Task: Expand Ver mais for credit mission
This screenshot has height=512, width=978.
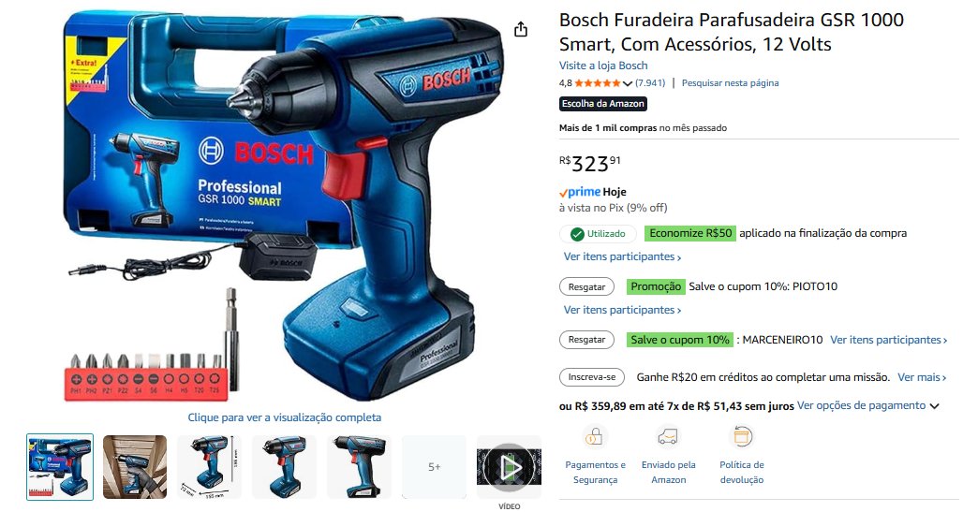Action: pos(922,377)
